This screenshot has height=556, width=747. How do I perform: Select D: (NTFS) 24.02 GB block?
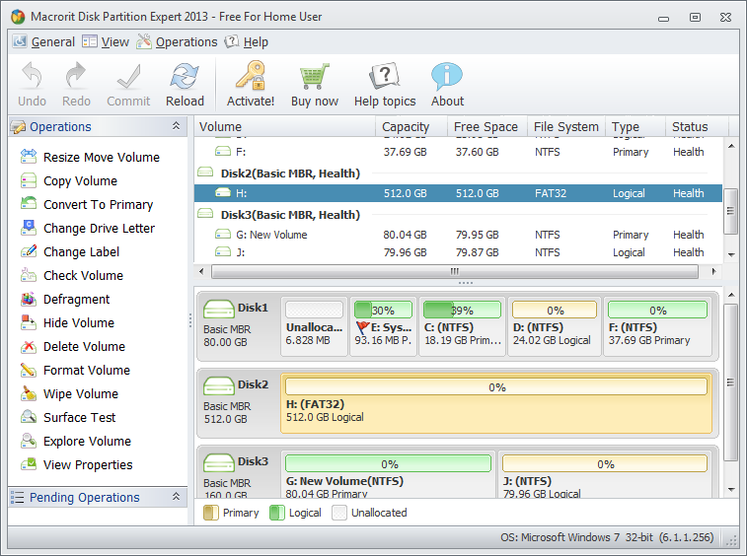(554, 326)
